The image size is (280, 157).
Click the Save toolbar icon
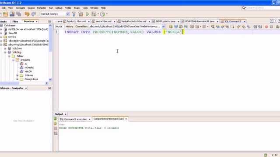pyautogui.click(x=12, y=14)
